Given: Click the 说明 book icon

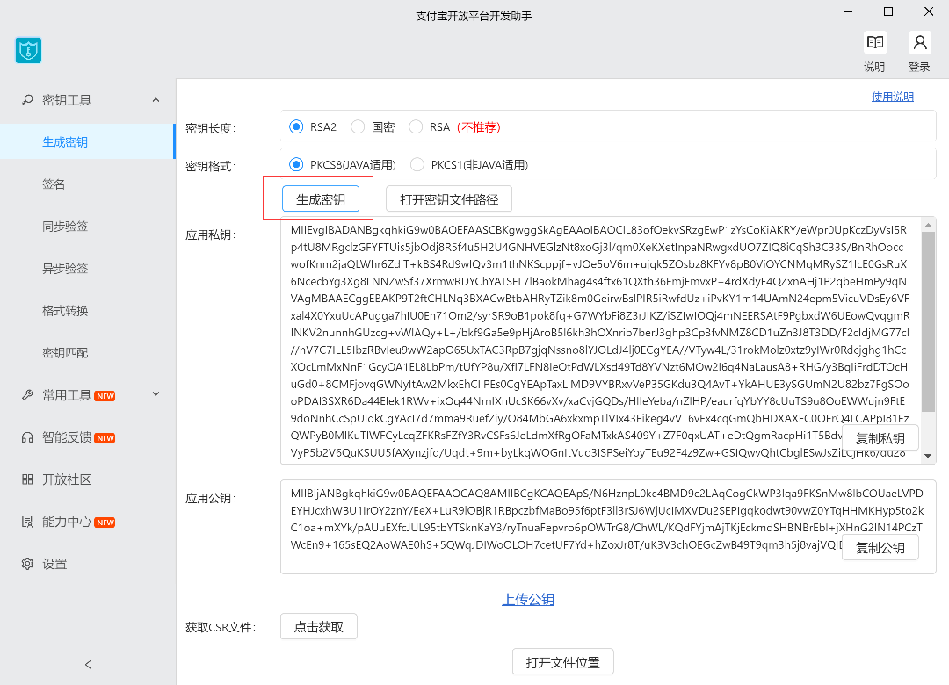Looking at the screenshot, I should click(874, 43).
